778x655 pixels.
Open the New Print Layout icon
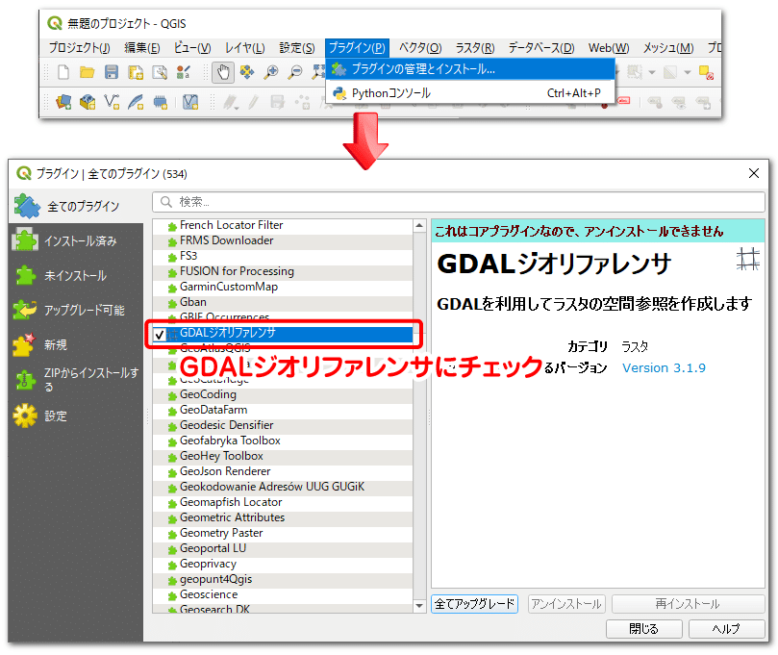[x=136, y=72]
